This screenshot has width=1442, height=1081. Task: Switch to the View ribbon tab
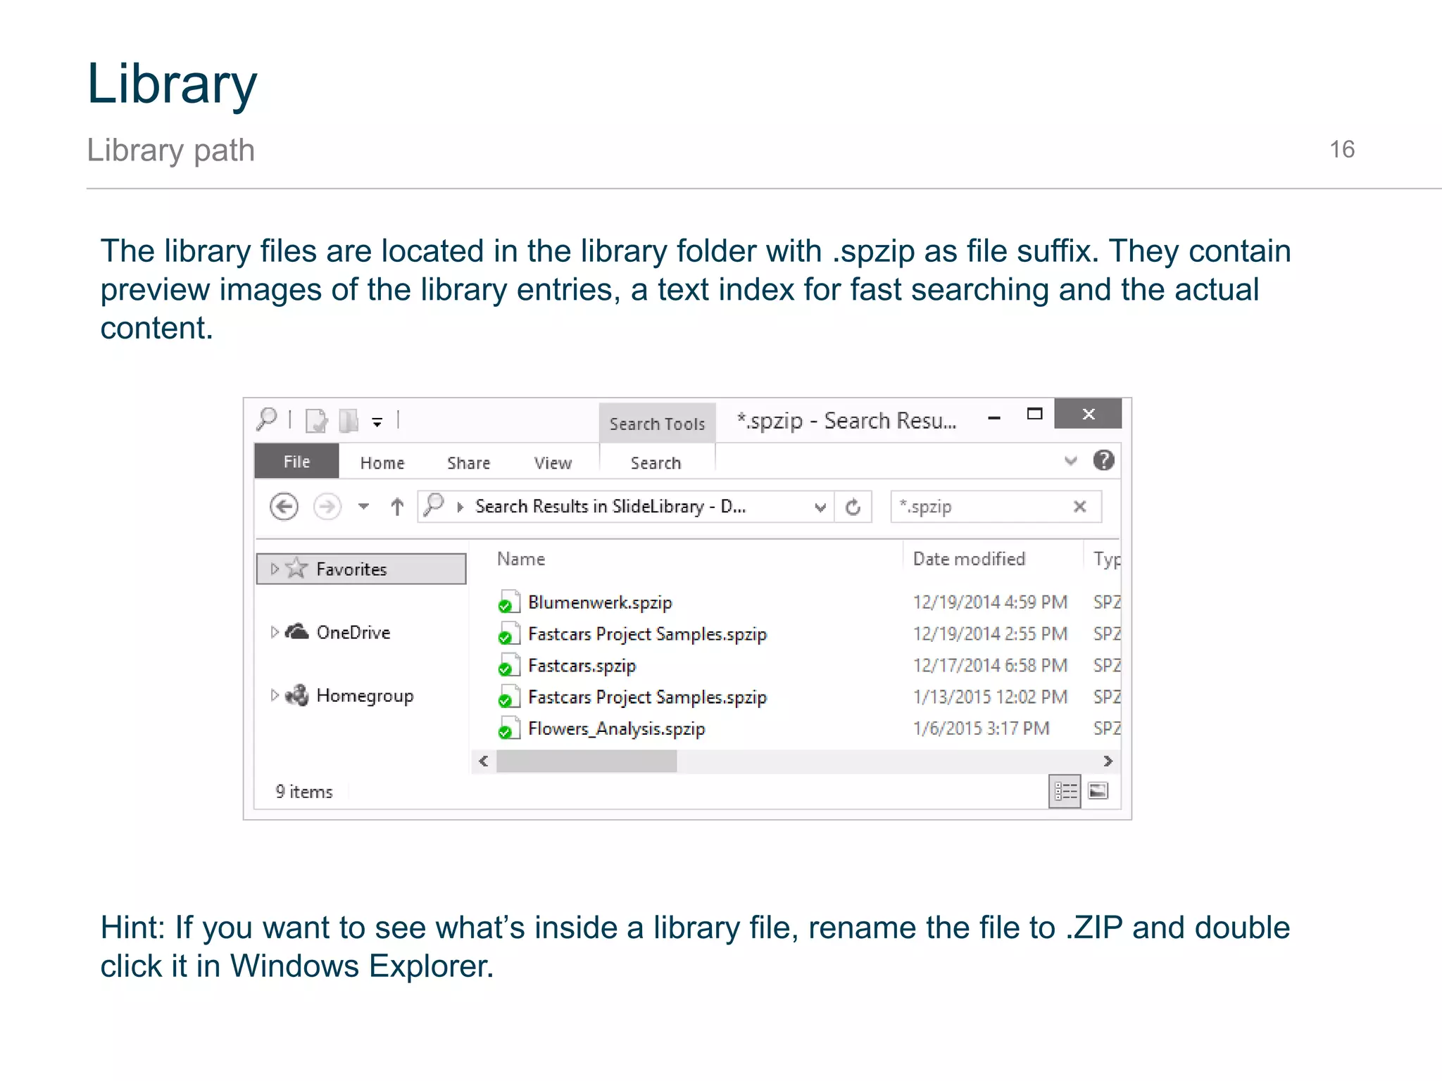[x=553, y=463]
